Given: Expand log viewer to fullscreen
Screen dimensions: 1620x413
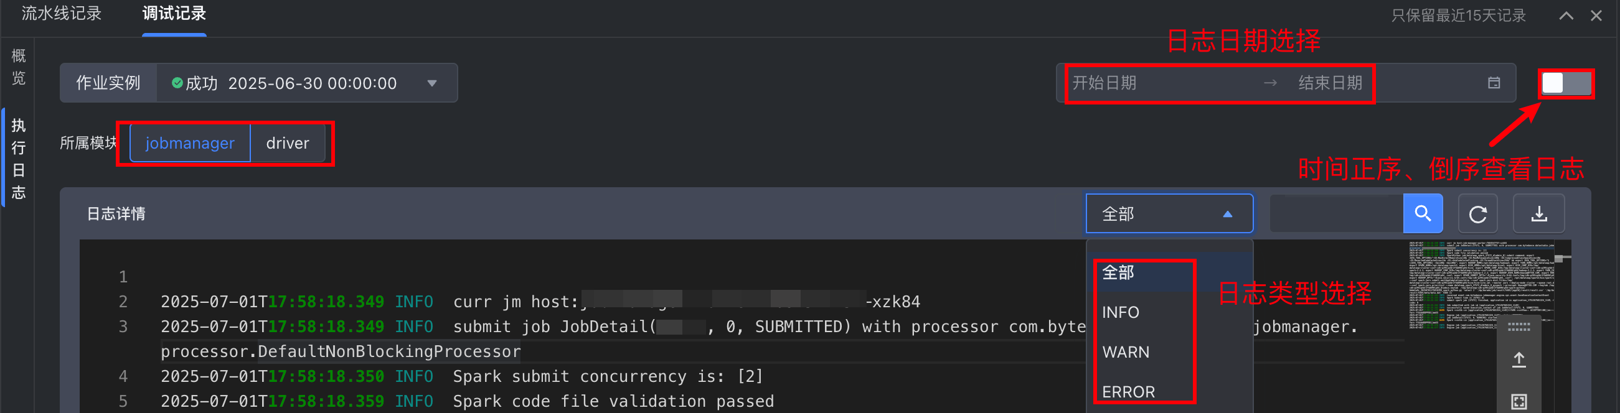Looking at the screenshot, I should (x=1519, y=401).
